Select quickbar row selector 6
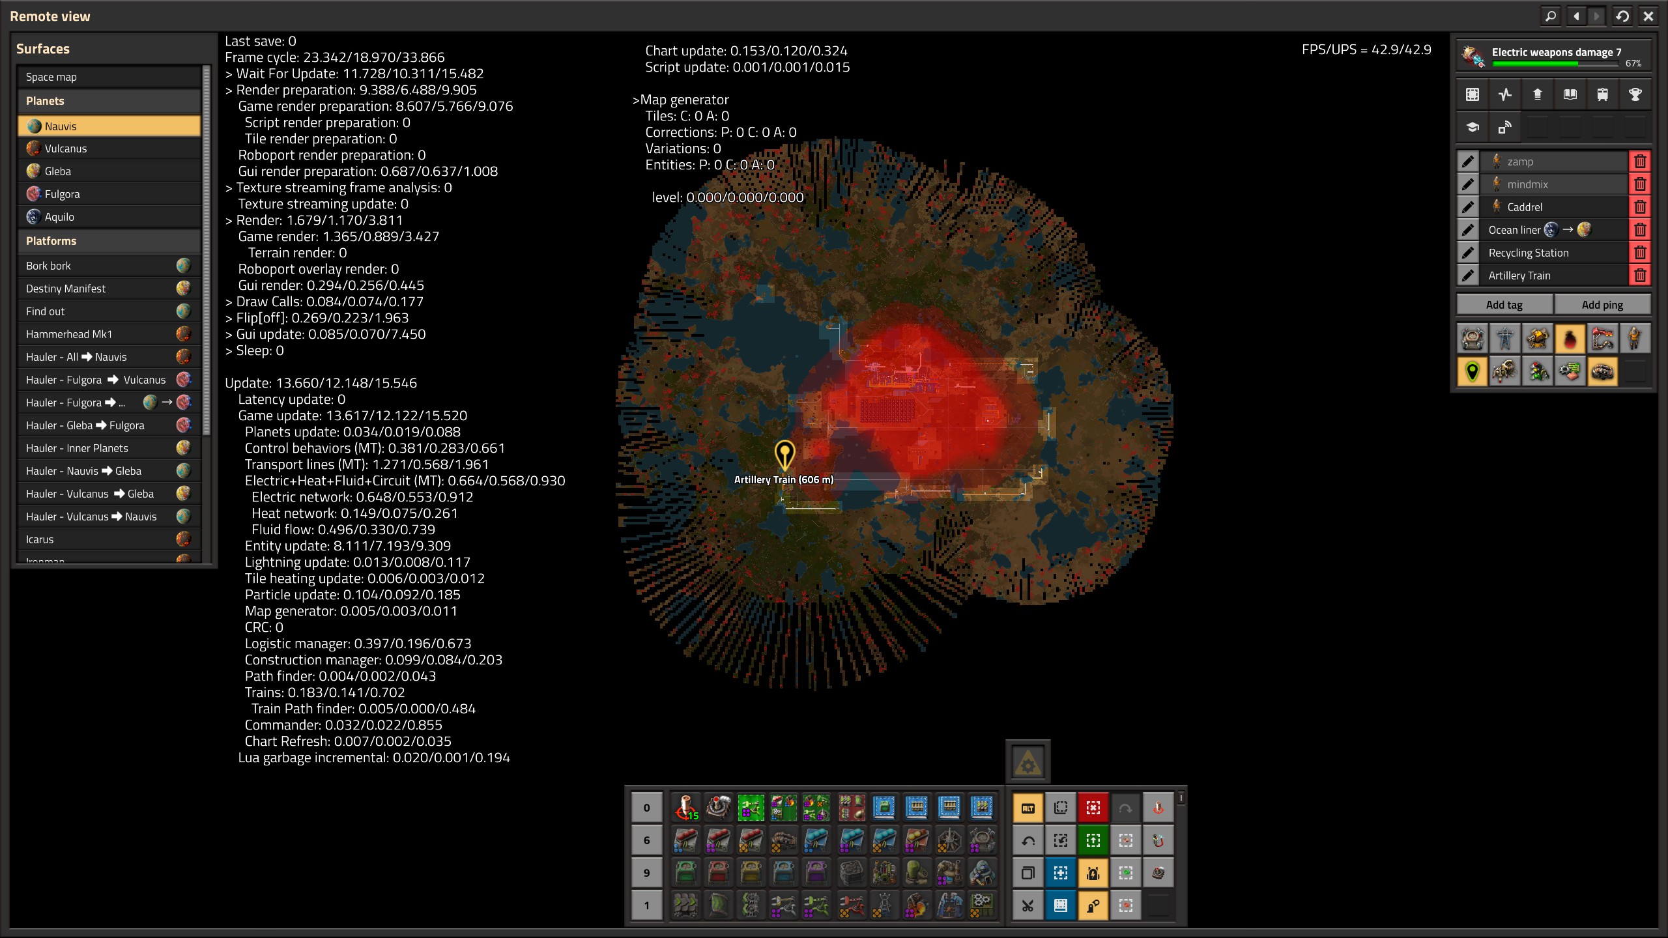Viewport: 1668px width, 938px height. pyautogui.click(x=646, y=840)
